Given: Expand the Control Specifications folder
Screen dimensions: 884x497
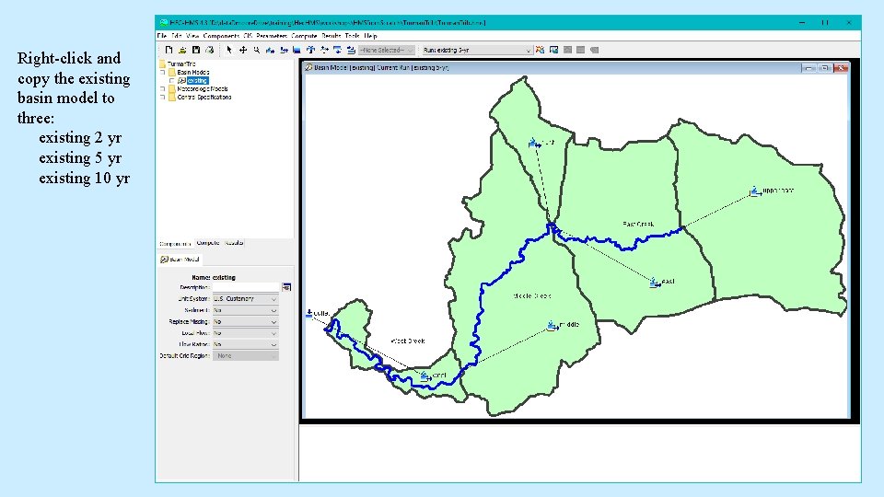Looking at the screenshot, I should tap(163, 98).
